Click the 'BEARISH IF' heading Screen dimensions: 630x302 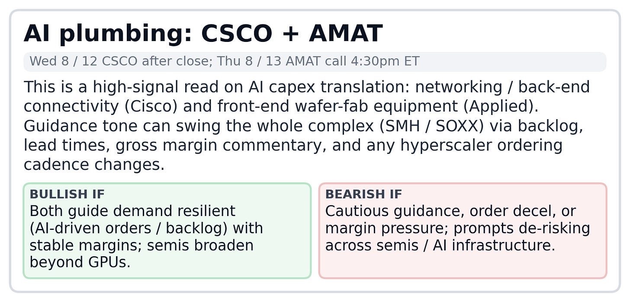(363, 194)
